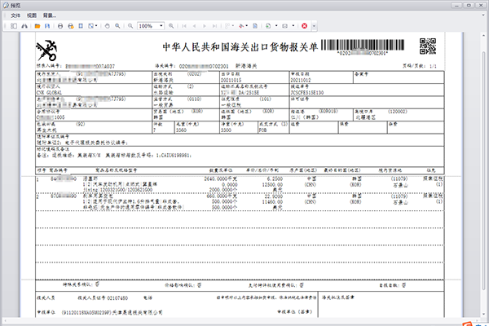Click the total price 11460.00
The height and width of the screenshot is (326, 489).
(x=272, y=202)
